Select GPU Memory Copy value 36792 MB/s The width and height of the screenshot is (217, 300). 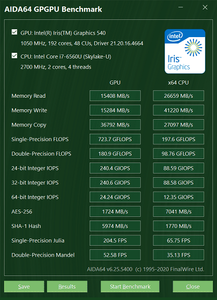(115, 125)
